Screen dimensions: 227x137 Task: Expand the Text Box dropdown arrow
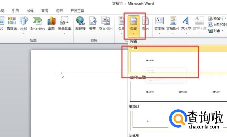[159, 33]
